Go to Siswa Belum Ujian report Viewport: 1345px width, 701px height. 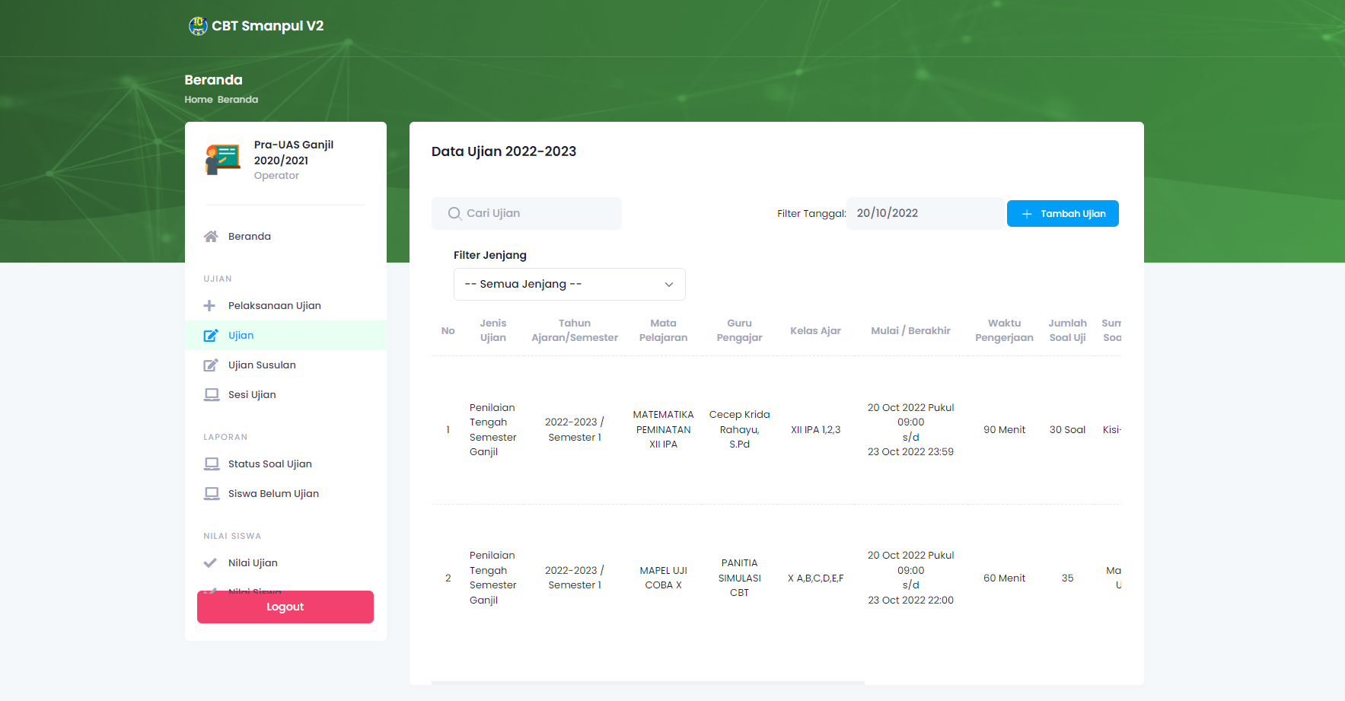coord(273,494)
